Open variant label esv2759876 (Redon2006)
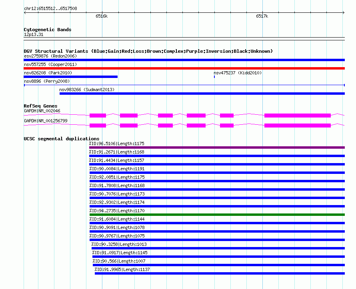Image resolution: width=356 pixels, height=289 pixels. [x=50, y=56]
